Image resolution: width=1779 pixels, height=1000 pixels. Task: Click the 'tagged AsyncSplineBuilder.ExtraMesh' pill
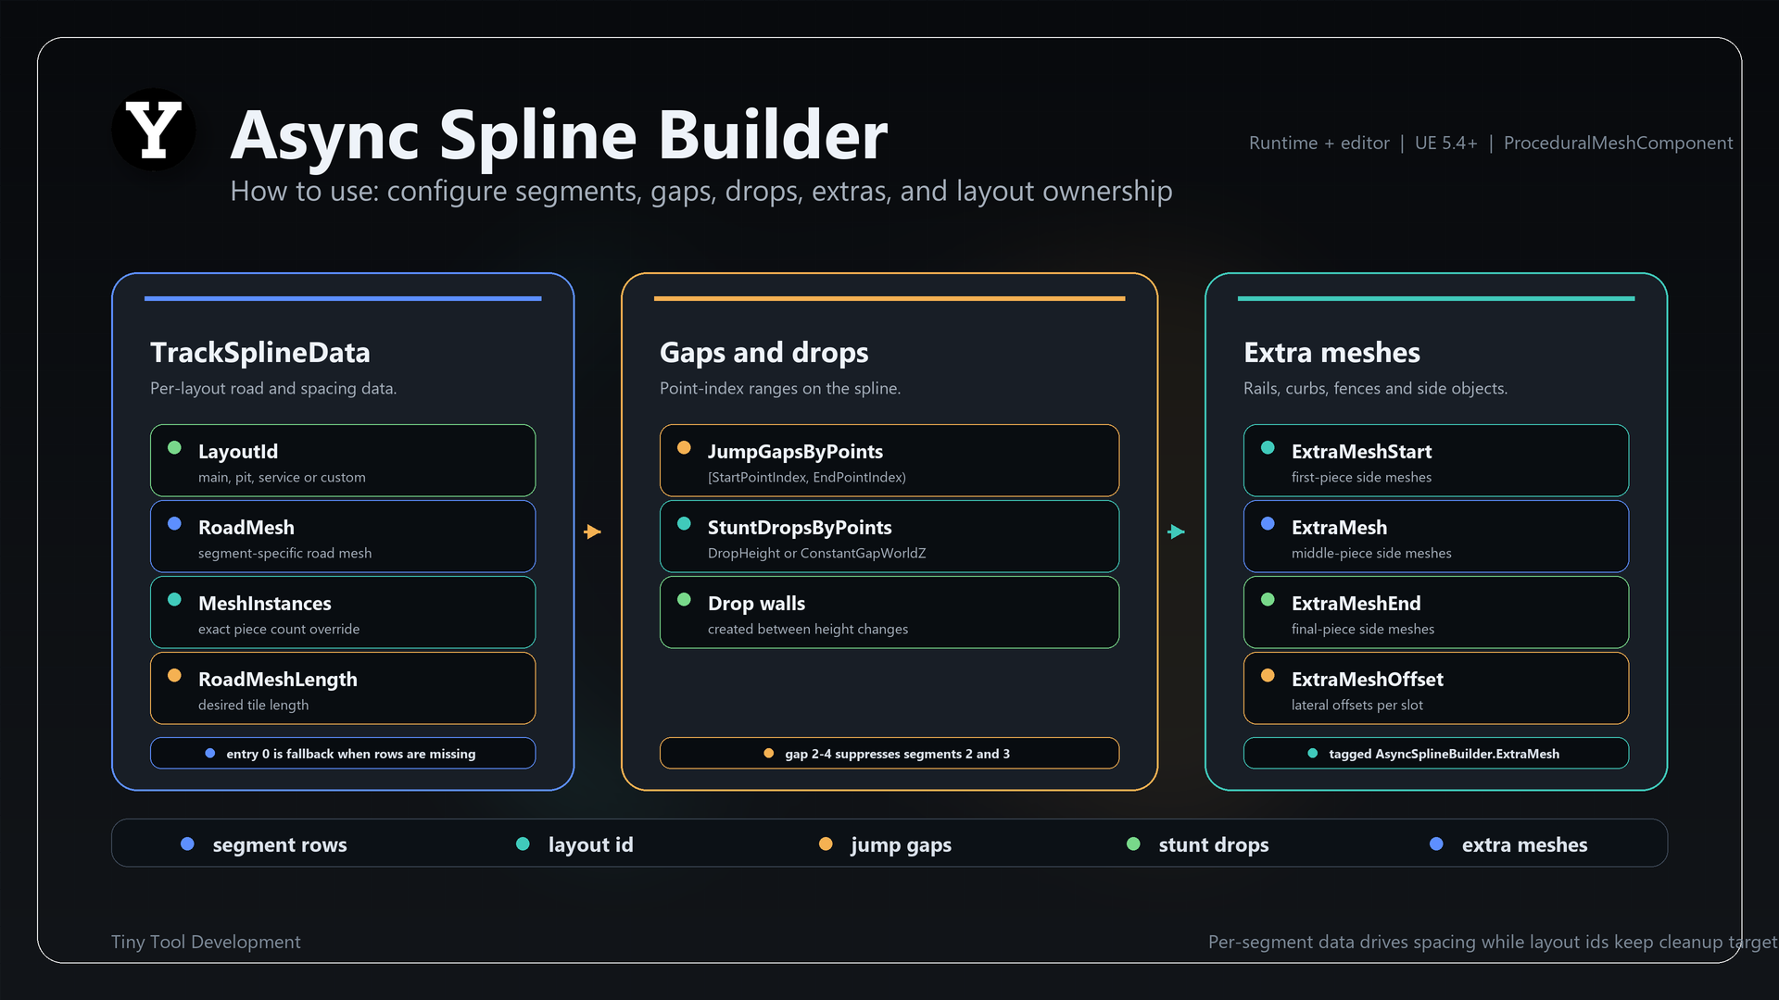[x=1436, y=753]
